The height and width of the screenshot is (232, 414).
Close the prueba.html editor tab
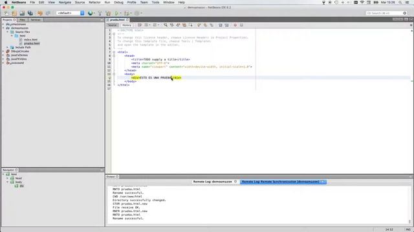127,20
